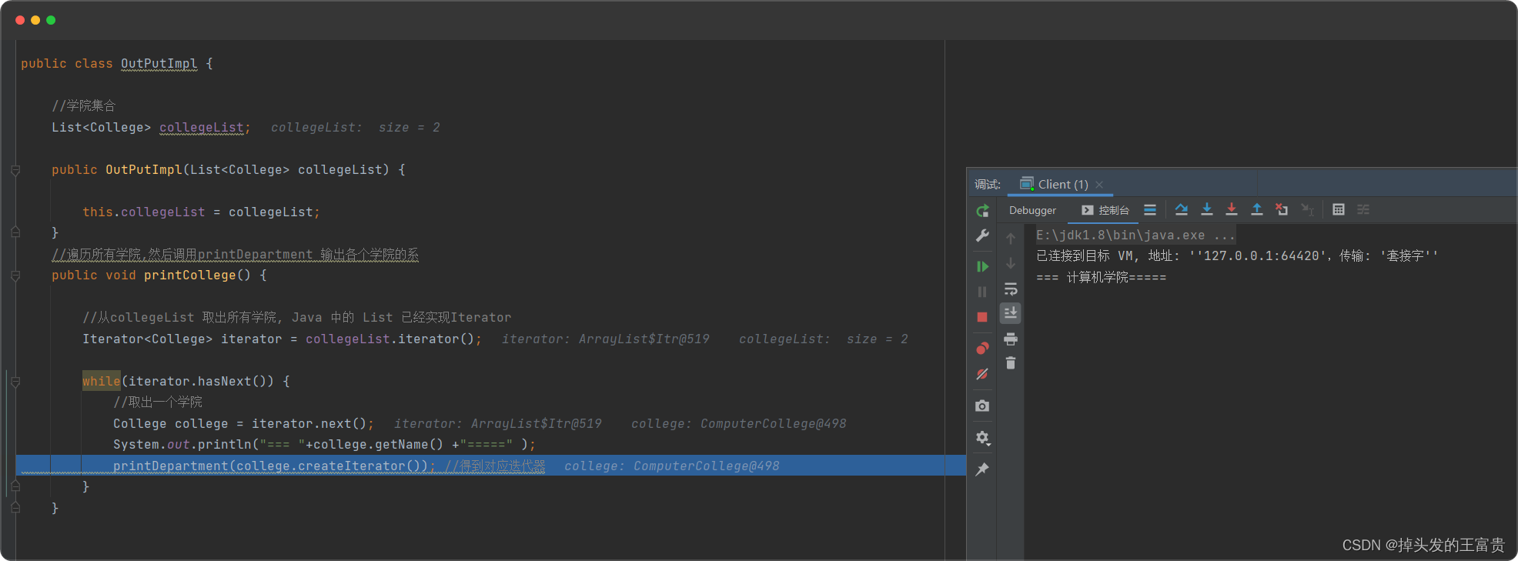Image resolution: width=1518 pixels, height=561 pixels.
Task: Open Evaluate Expression calculator icon
Action: coord(1339,209)
